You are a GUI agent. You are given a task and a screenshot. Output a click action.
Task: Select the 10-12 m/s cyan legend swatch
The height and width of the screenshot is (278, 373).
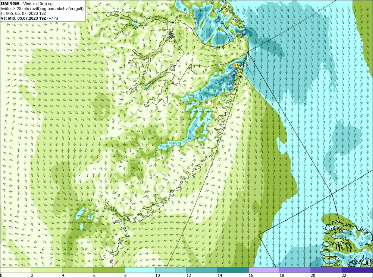point(171,270)
